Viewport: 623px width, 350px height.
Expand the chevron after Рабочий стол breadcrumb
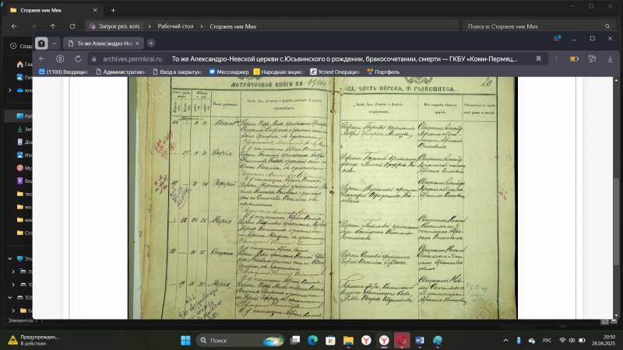(200, 26)
